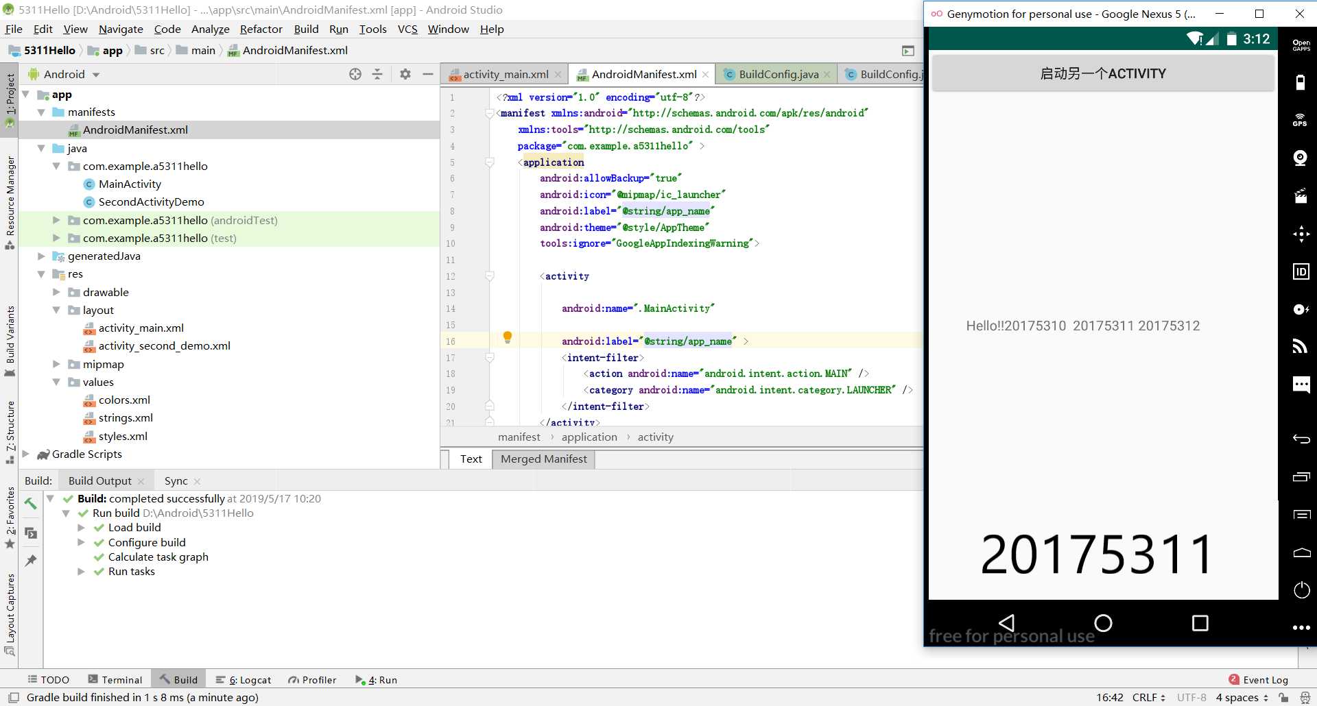Screen dimensions: 1317x706
Task: Click the locate/scroll-from-source target icon in Project panel
Action: [355, 74]
